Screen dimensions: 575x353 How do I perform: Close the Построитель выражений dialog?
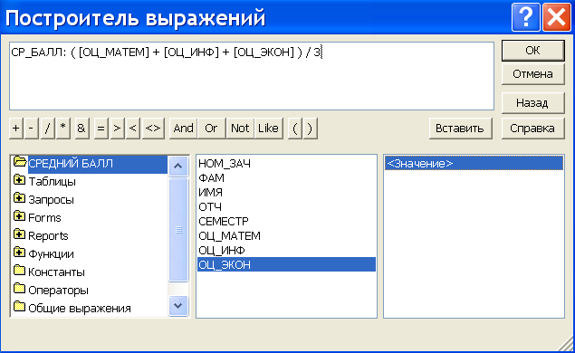point(556,17)
